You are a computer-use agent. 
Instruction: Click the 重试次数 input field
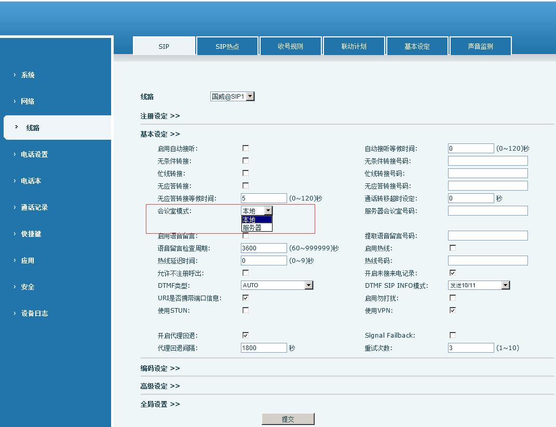[471, 348]
